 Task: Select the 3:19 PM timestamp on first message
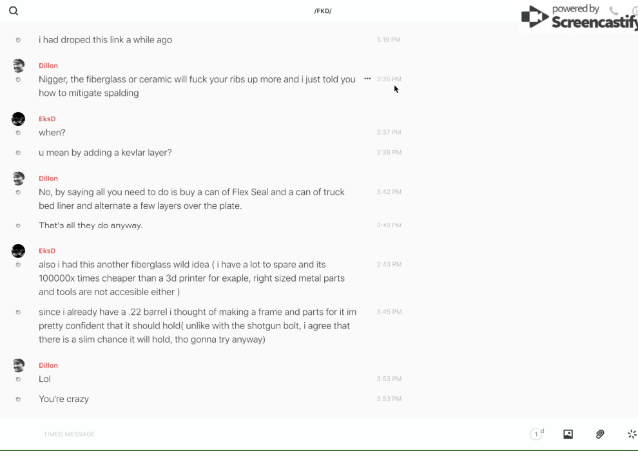[x=389, y=40]
